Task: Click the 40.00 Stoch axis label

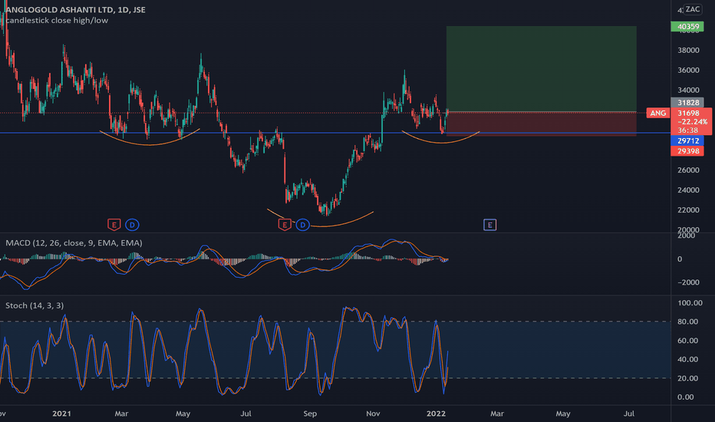Action: pyautogui.click(x=688, y=360)
